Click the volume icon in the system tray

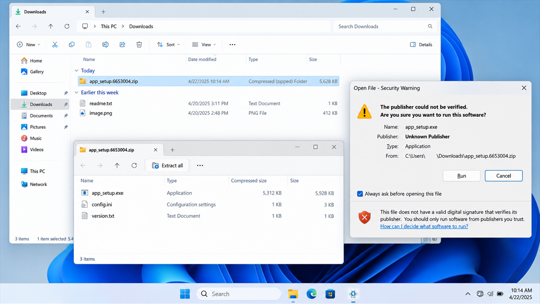pyautogui.click(x=490, y=294)
